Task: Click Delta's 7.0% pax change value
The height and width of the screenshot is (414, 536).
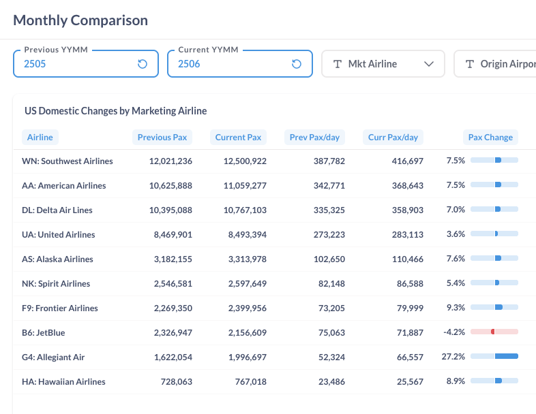Action: click(456, 210)
